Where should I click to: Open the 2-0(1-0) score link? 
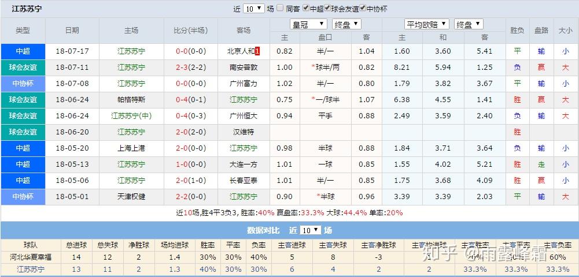190,181
